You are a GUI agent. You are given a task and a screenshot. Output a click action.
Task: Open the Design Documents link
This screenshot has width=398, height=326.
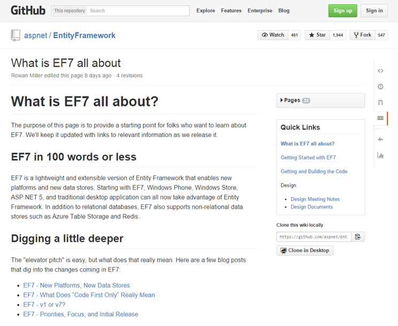pyautogui.click(x=312, y=207)
